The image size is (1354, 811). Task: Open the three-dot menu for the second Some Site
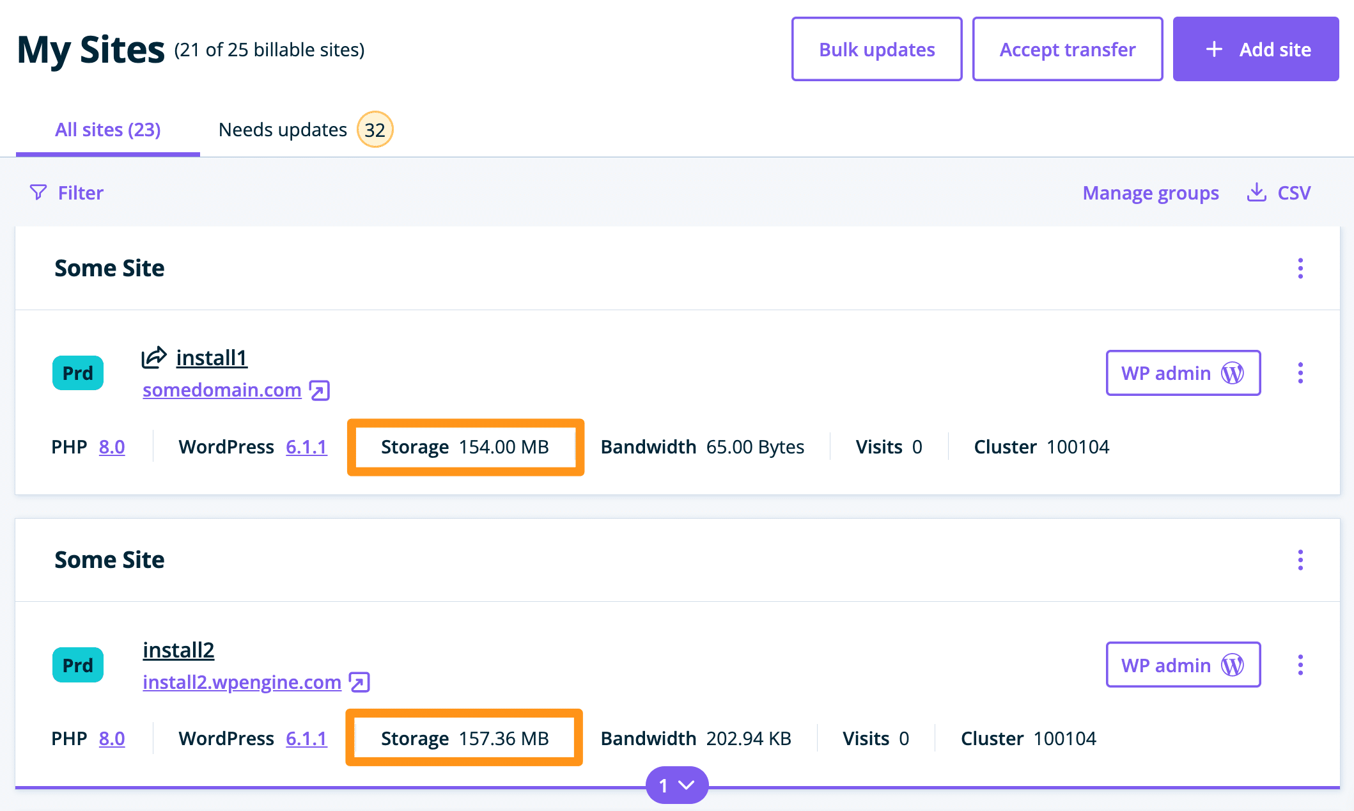pos(1300,560)
